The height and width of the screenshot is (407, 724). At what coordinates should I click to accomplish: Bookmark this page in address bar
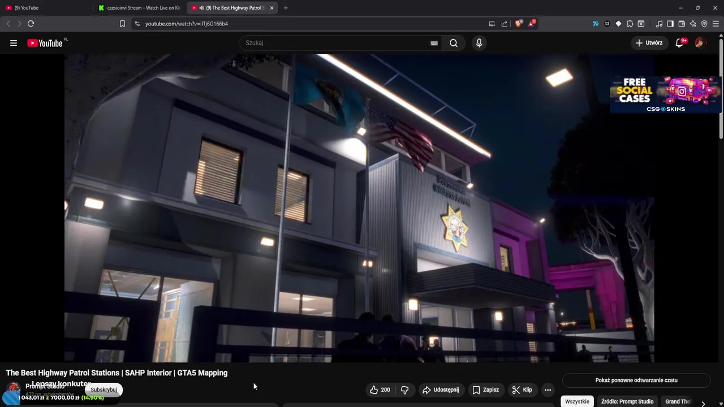(122, 24)
